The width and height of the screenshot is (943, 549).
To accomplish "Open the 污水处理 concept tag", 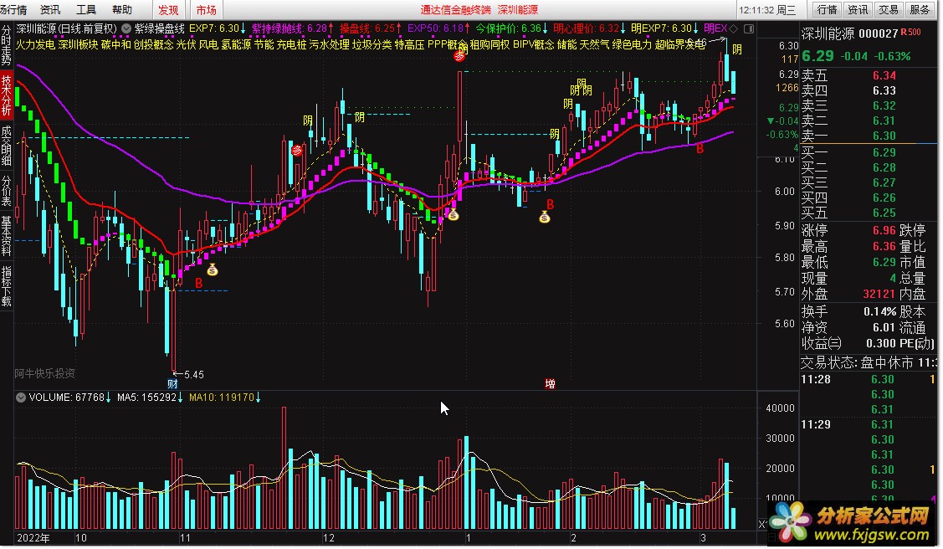I will (329, 44).
